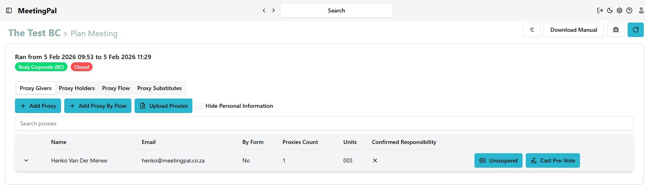Viewport: 645px width, 185px height.
Task: Enable Hide Personal Information checkbox
Action: coord(199,106)
